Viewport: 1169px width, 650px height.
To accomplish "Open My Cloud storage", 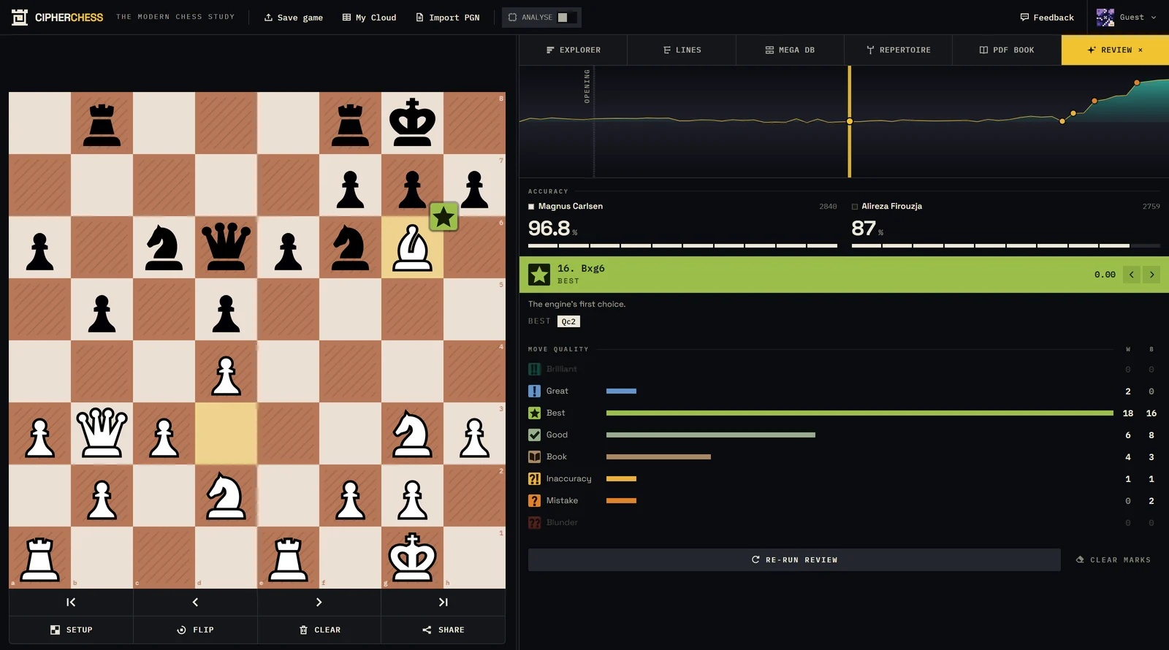I will click(x=369, y=18).
